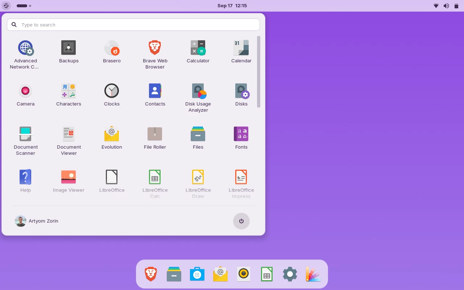Open the Contacts app
The width and height of the screenshot is (464, 290).
[x=155, y=94]
